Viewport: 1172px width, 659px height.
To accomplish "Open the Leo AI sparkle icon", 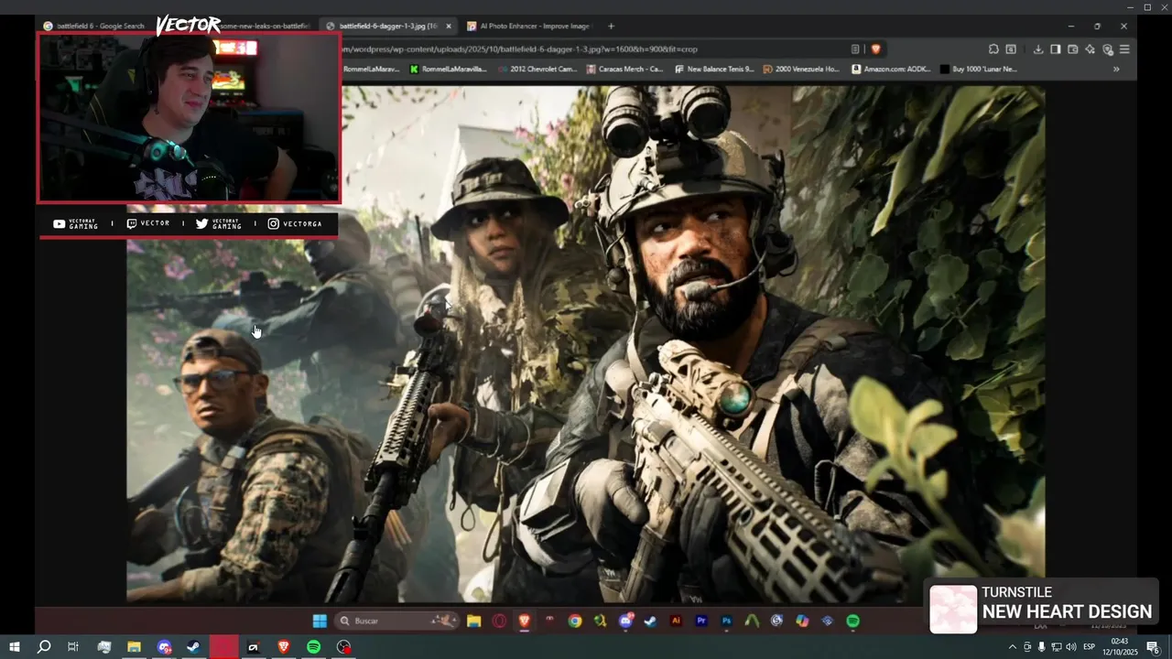I will click(x=1090, y=49).
